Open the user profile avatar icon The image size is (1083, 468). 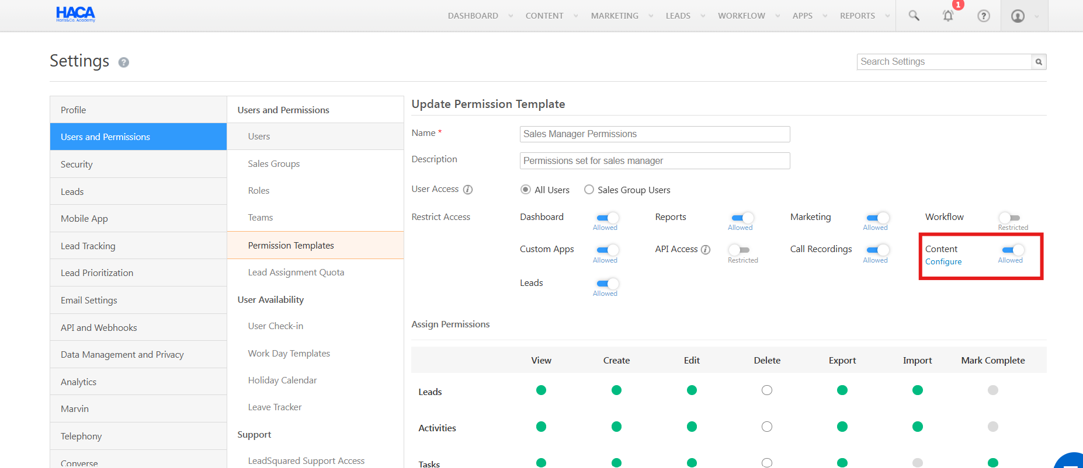click(1018, 16)
